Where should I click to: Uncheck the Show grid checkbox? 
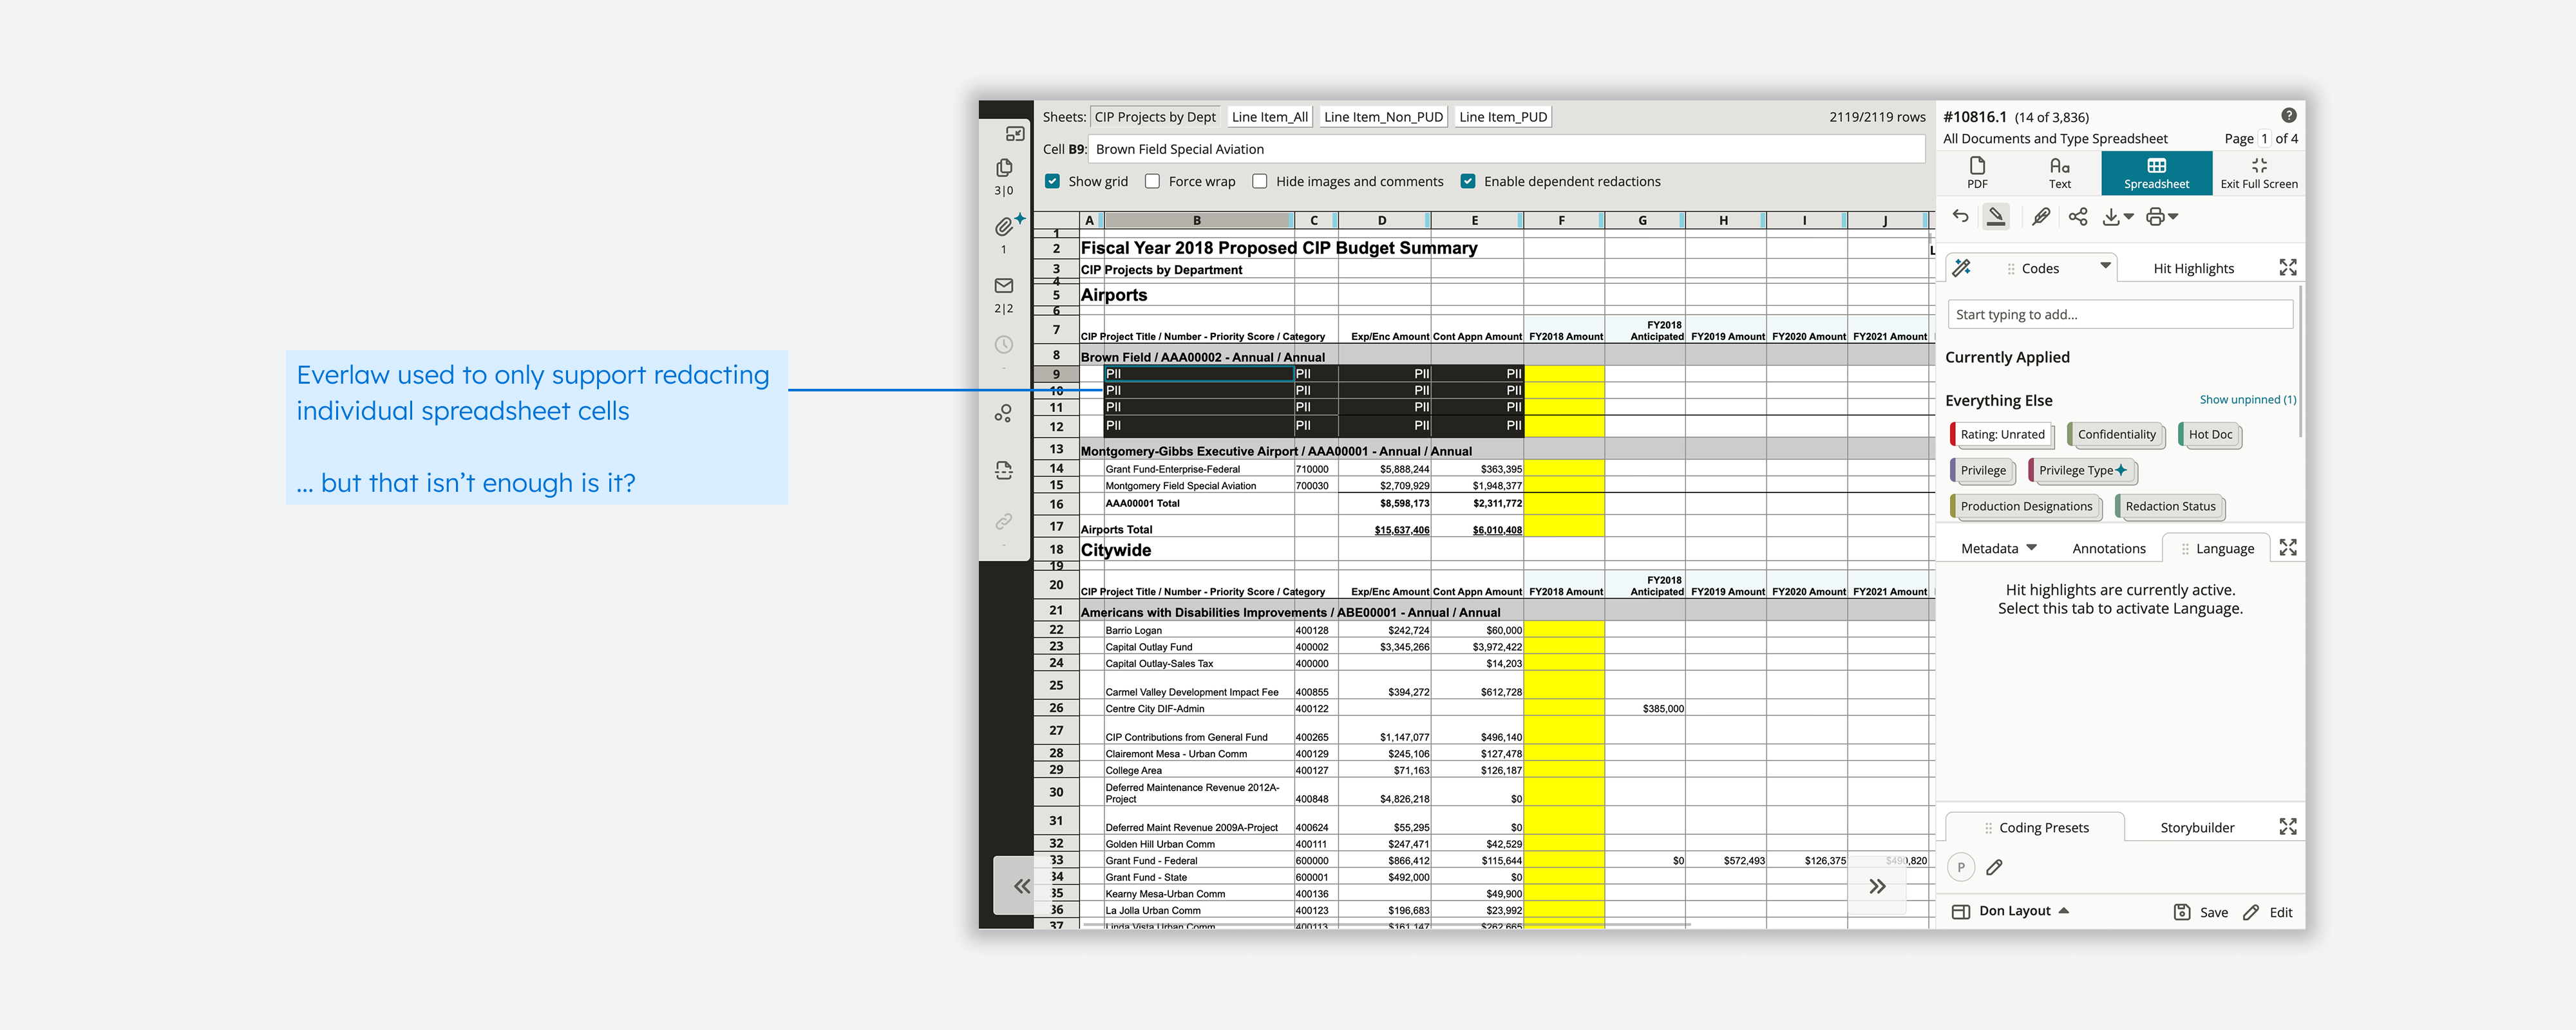(1052, 181)
